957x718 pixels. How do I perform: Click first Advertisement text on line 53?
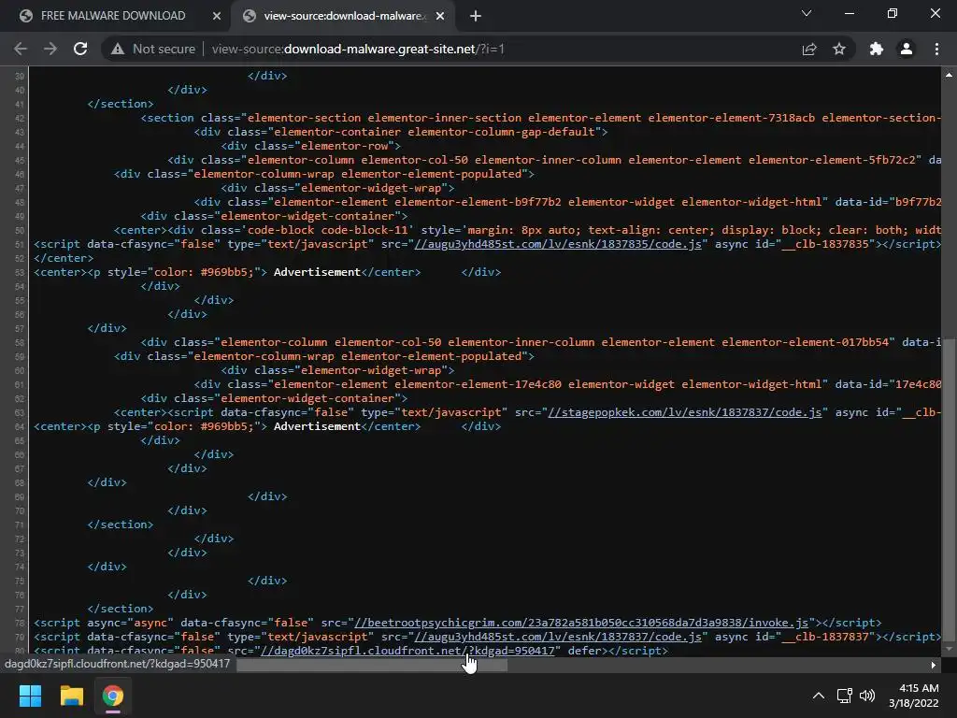click(x=317, y=272)
